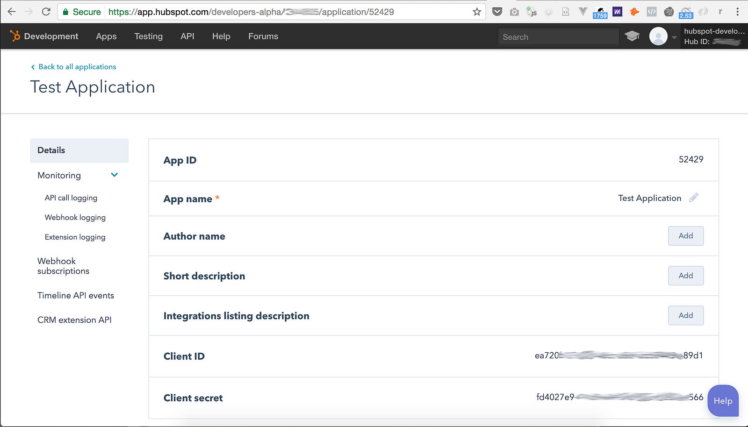Click the purple Help chat button
Image resolution: width=748 pixels, height=427 pixels.
723,401
